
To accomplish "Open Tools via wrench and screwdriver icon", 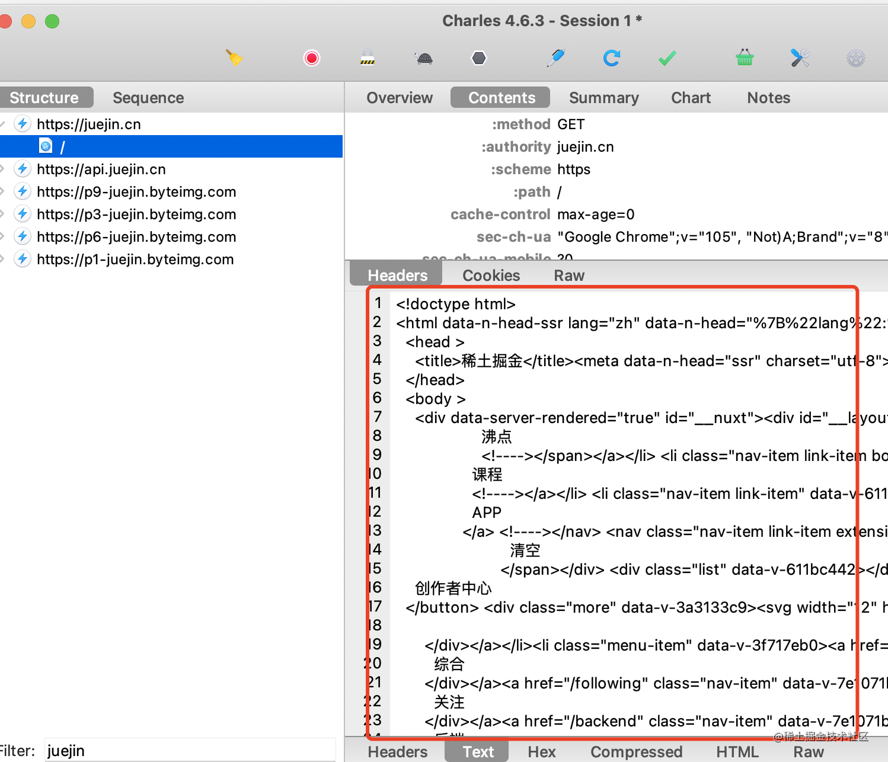I will pyautogui.click(x=800, y=57).
